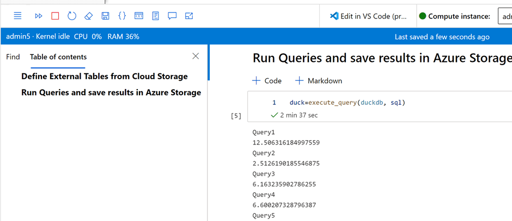Open the comments speech bubble icon
512x221 pixels.
(172, 16)
